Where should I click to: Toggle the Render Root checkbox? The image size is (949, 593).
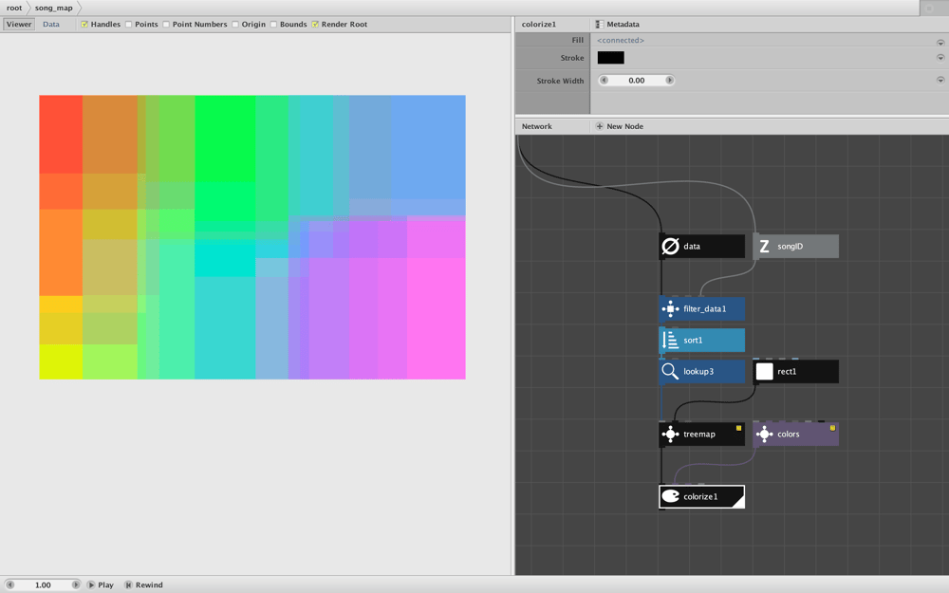[315, 25]
